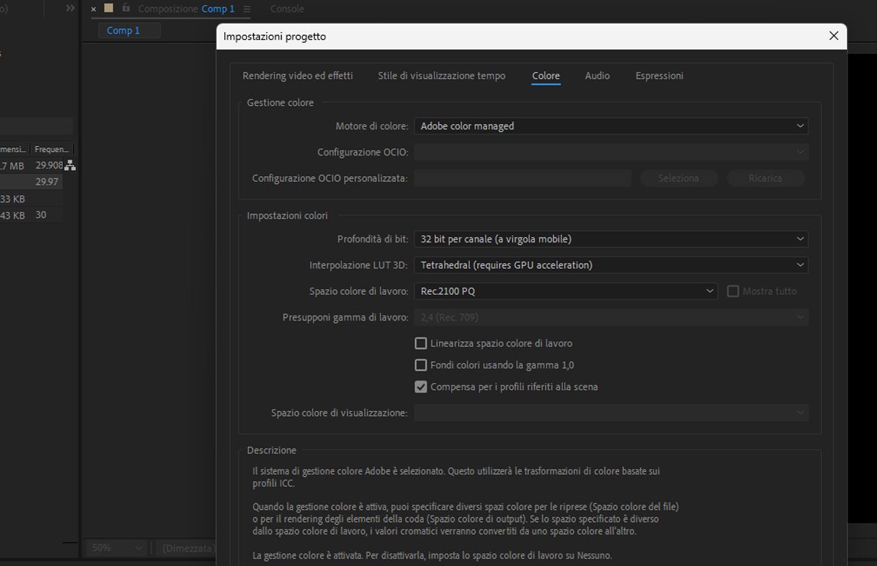
Task: Click the frame rate value 30
Action: click(41, 215)
